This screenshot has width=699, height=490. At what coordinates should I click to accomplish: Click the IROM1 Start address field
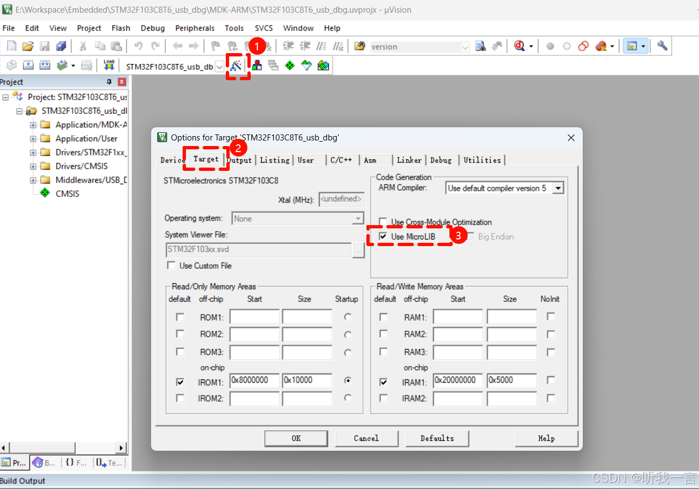[x=255, y=380]
